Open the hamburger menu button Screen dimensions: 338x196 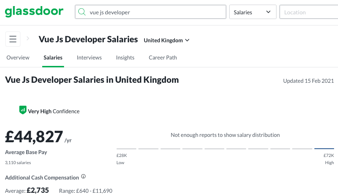[x=13, y=39]
